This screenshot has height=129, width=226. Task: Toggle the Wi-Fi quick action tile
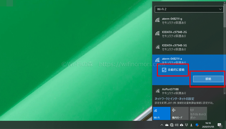[x=161, y=114]
